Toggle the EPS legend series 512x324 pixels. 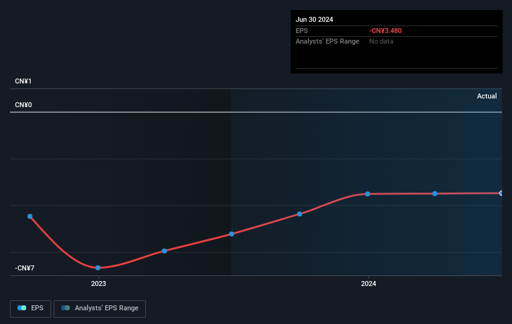31,308
